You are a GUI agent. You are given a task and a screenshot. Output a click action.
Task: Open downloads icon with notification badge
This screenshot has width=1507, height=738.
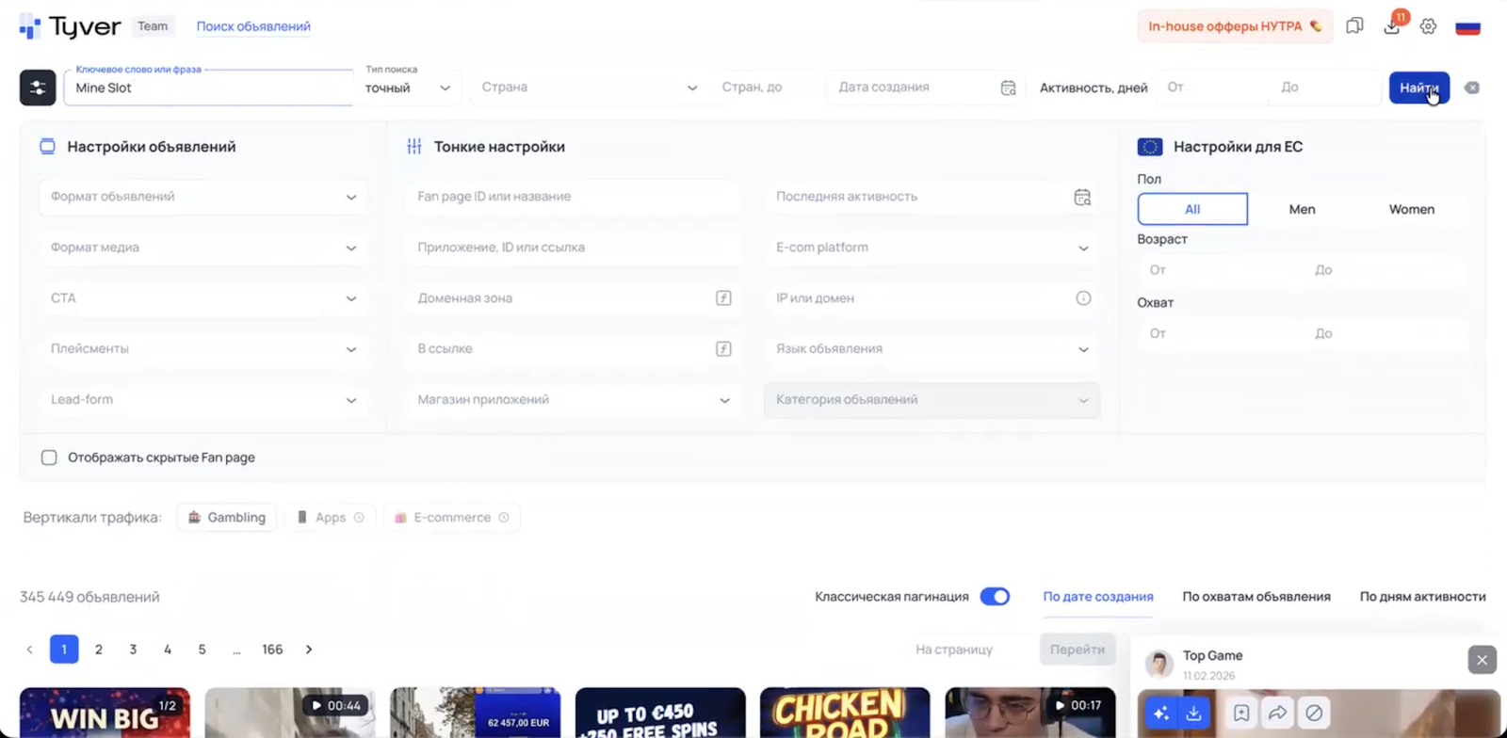1392,26
